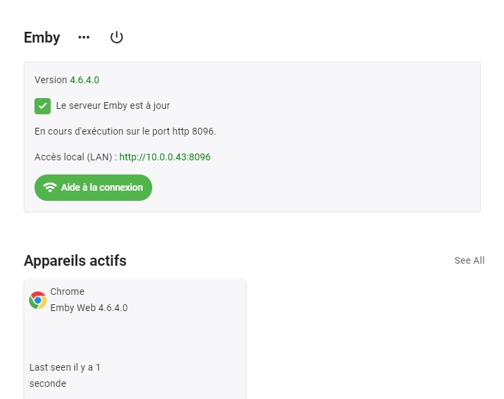Open the LAN address http://10.0.0.43:8096
504x399 pixels.
click(x=165, y=157)
